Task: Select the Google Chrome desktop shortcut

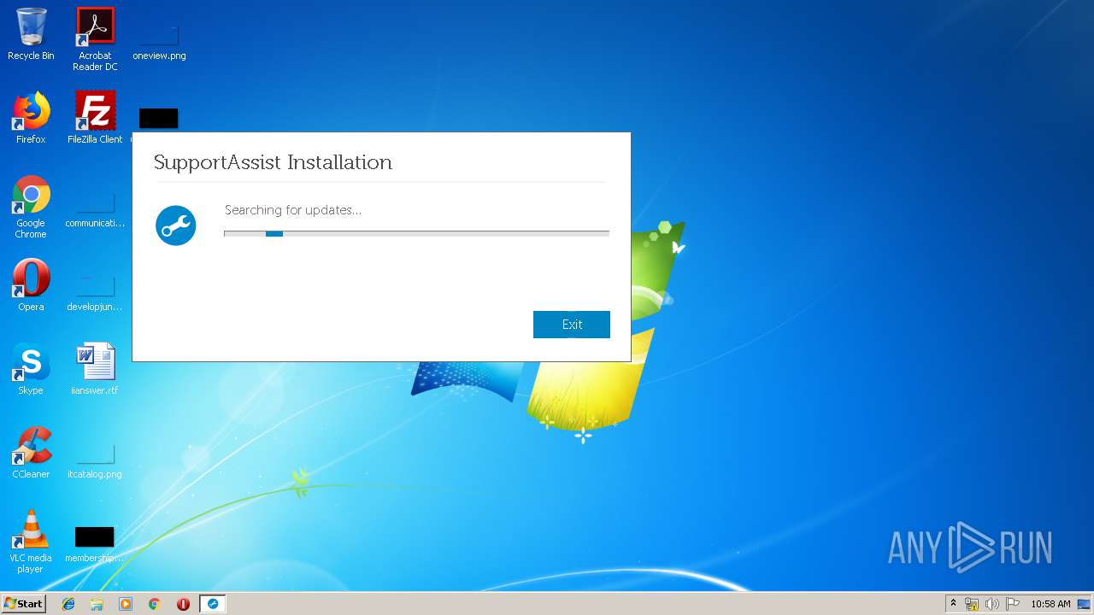Action: pos(31,207)
